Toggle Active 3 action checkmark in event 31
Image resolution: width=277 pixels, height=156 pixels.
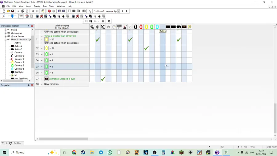coord(179,40)
